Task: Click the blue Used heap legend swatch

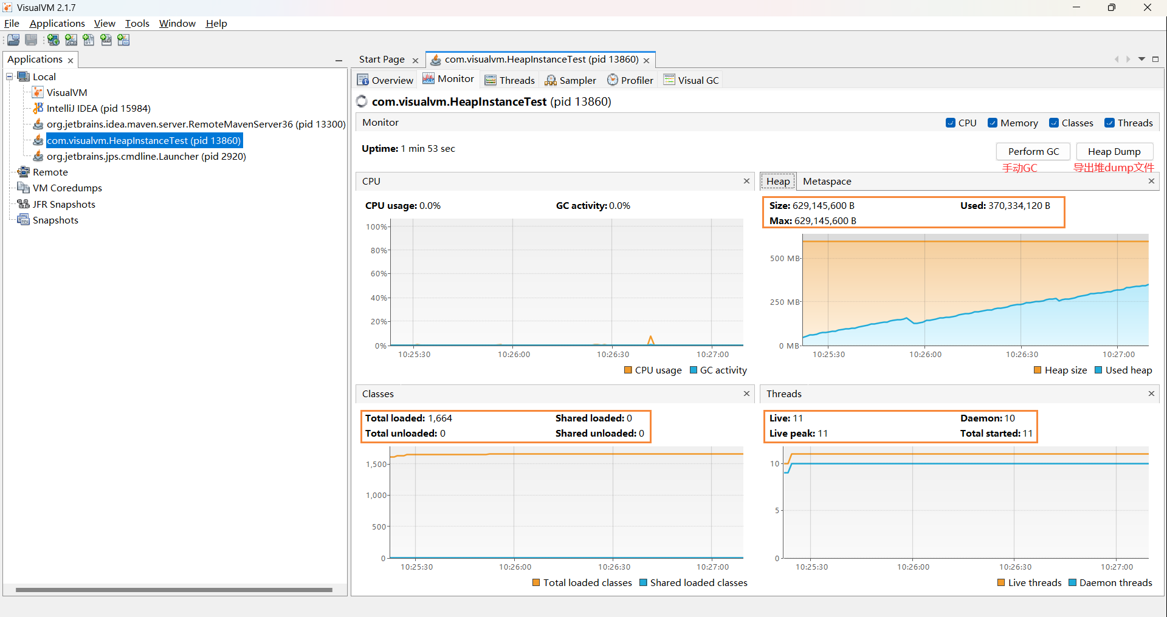Action: coord(1098,370)
